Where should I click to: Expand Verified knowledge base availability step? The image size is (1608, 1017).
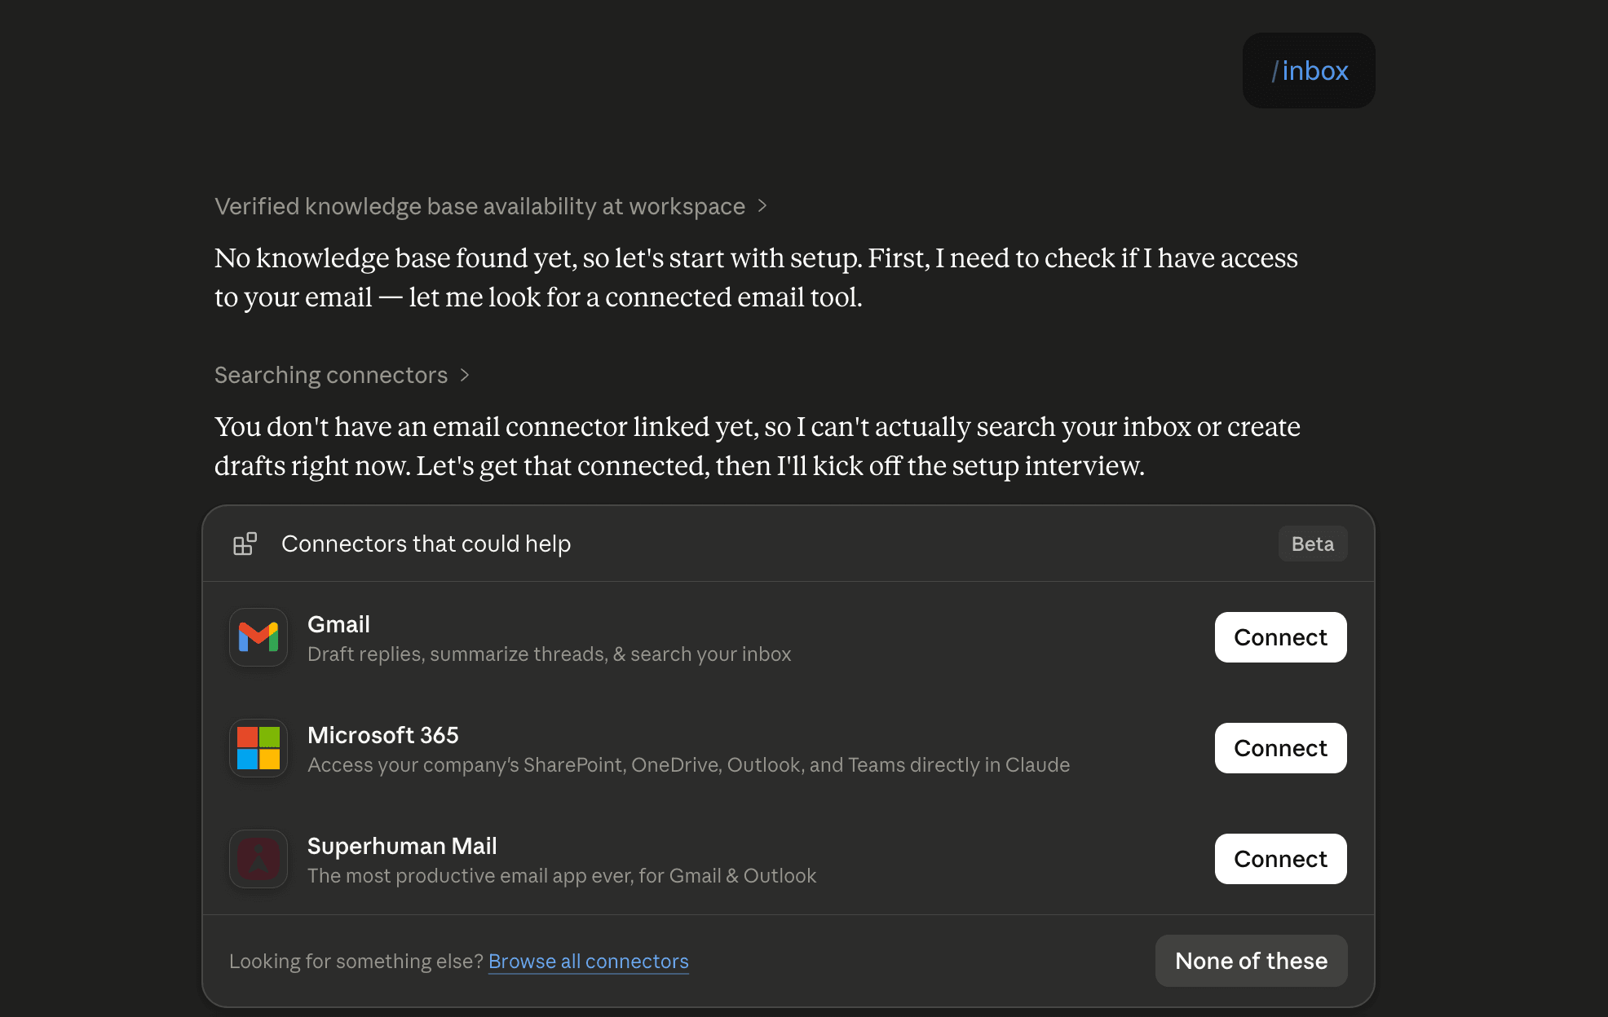490,206
